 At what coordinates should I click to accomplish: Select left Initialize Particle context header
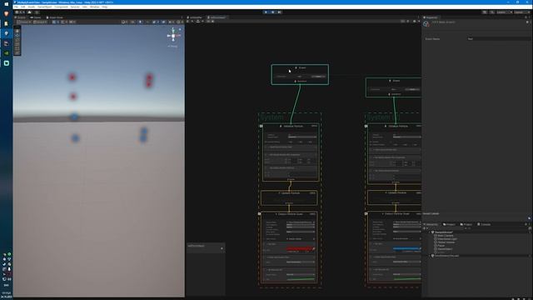pos(291,126)
